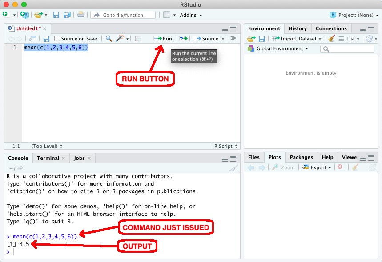Toggle the Source on Save checkbox
382x262 pixels.
[57, 39]
